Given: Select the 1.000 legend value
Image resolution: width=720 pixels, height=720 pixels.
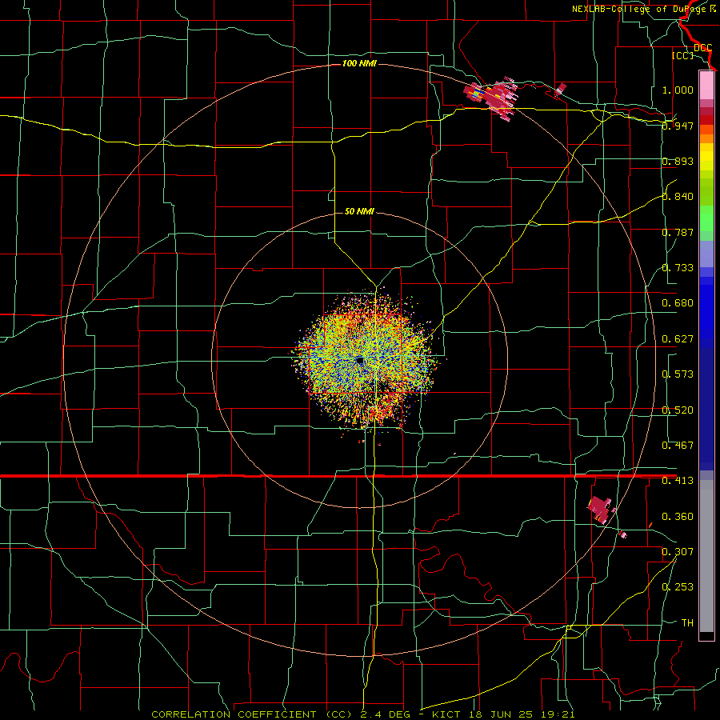Looking at the screenshot, I should pyautogui.click(x=678, y=90).
